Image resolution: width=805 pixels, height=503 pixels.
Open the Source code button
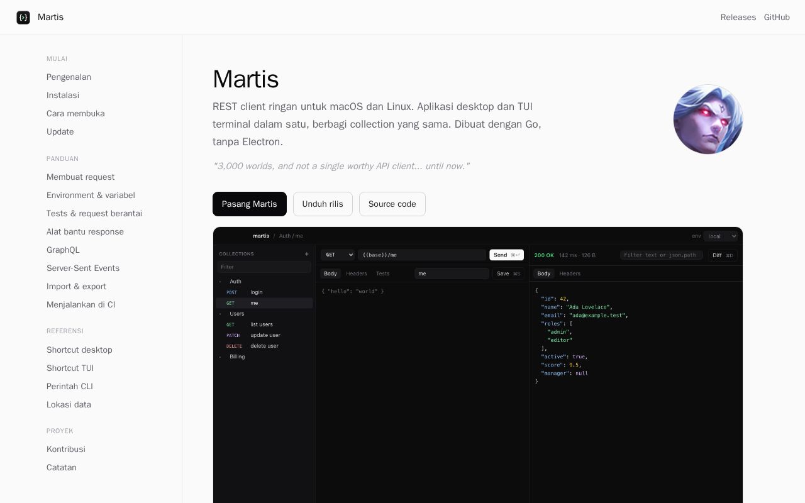tap(392, 204)
